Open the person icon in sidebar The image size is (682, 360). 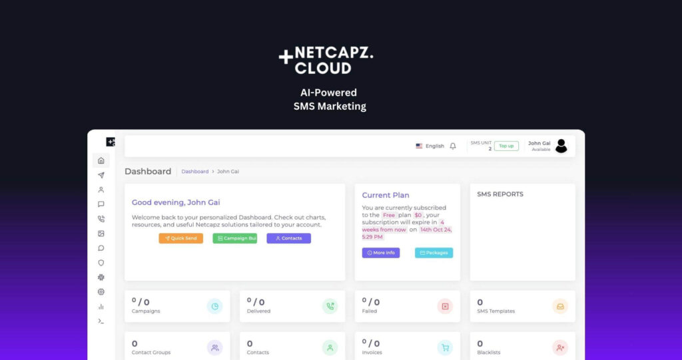click(x=101, y=190)
